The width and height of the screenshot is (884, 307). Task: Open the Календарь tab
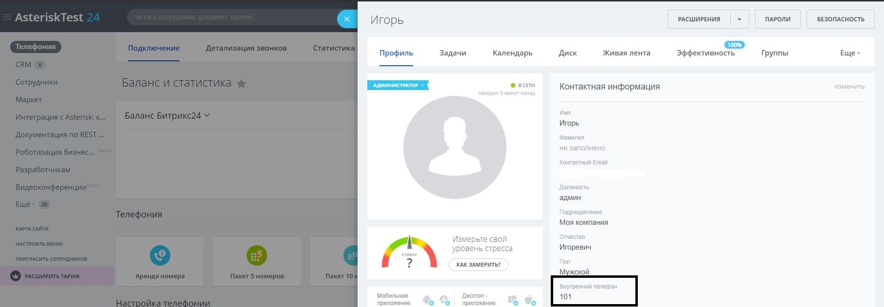tap(512, 53)
